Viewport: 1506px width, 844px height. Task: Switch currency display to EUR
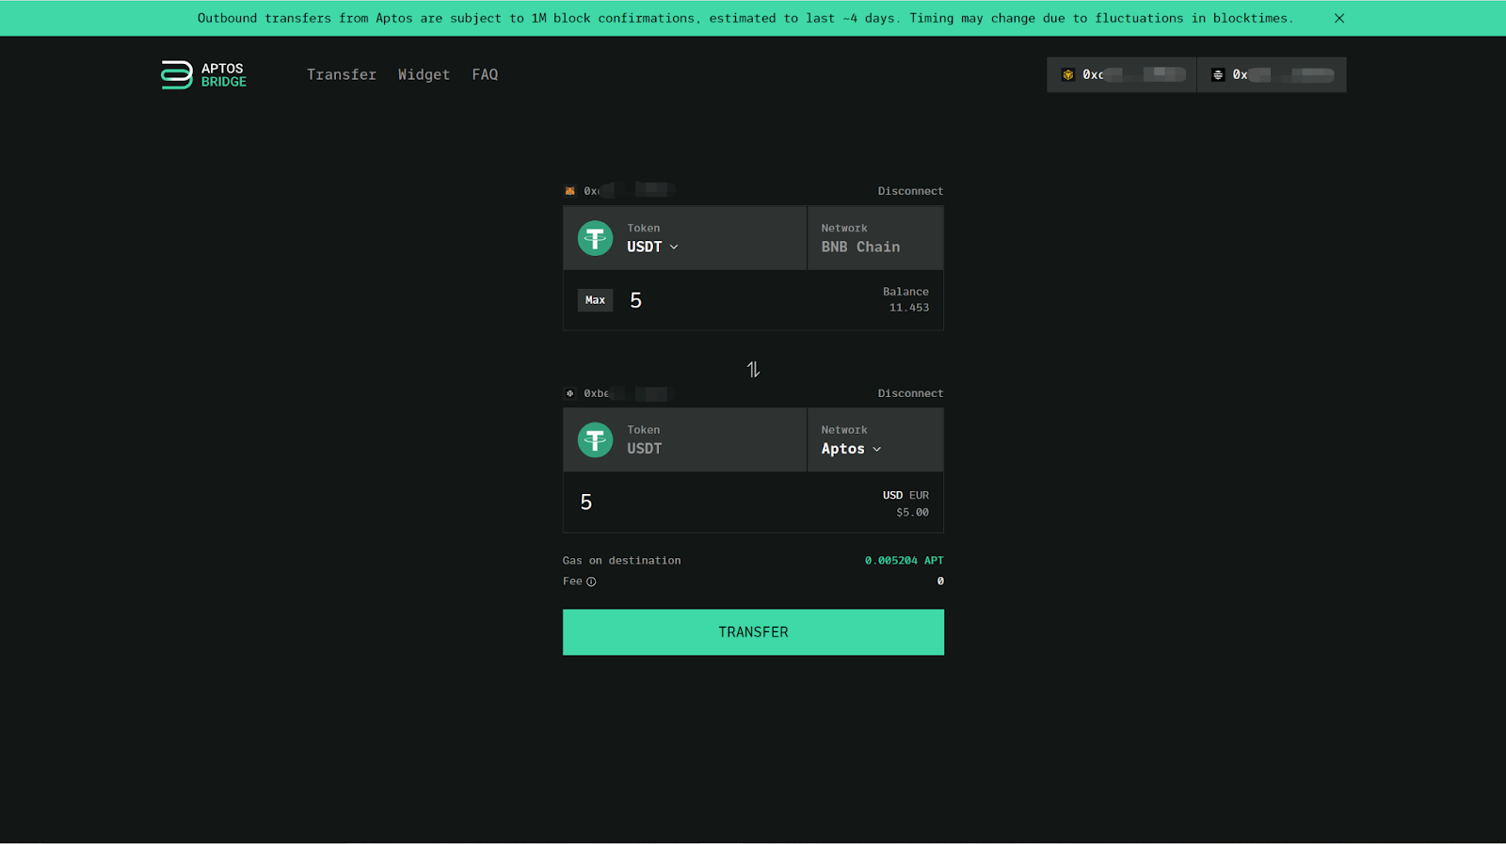click(919, 495)
